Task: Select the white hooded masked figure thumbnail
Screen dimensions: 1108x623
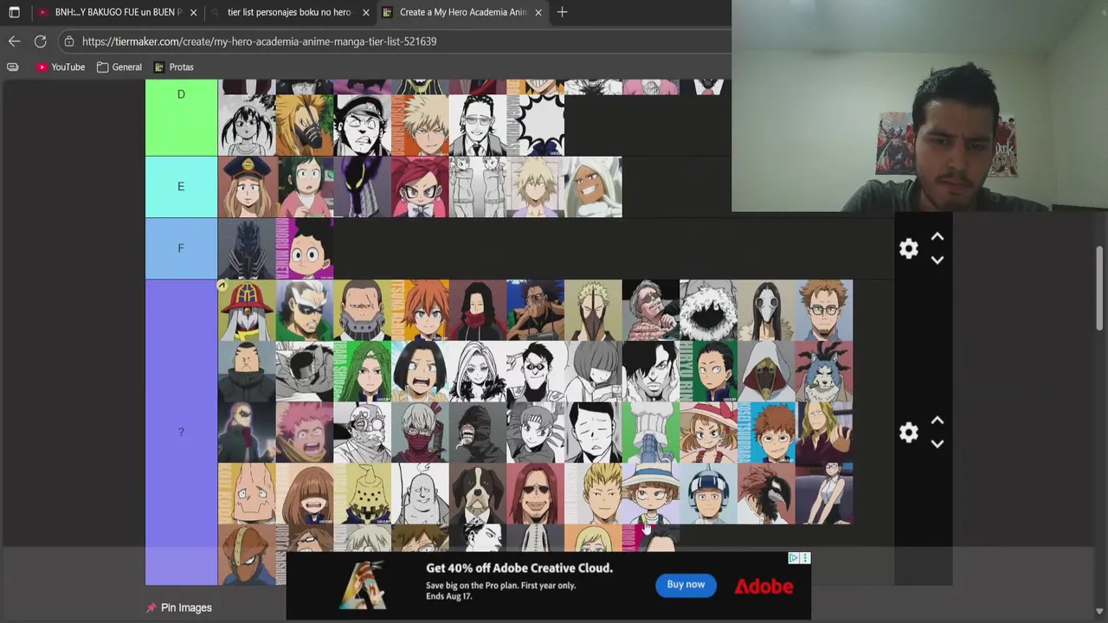Action: pyautogui.click(x=766, y=371)
